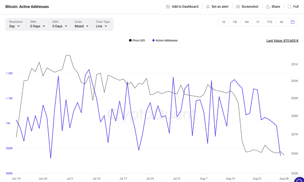Click the Last Value 870.605 K link
The image size is (304, 182).
point(282,41)
